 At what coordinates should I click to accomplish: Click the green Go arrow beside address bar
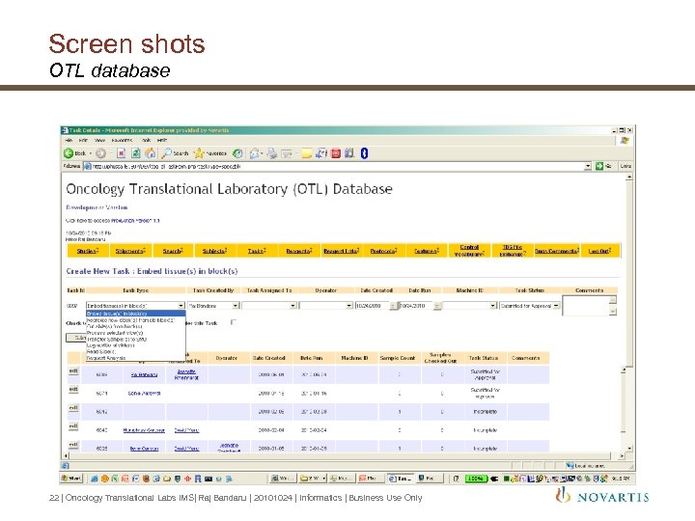(599, 166)
